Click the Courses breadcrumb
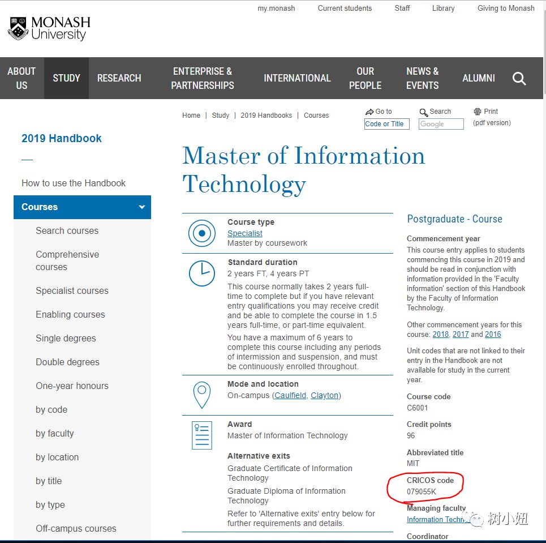546x543 pixels. (316, 116)
